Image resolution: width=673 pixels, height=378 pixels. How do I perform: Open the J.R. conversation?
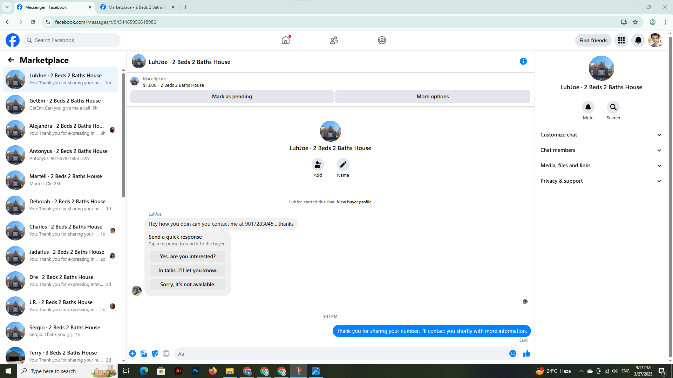click(61, 306)
